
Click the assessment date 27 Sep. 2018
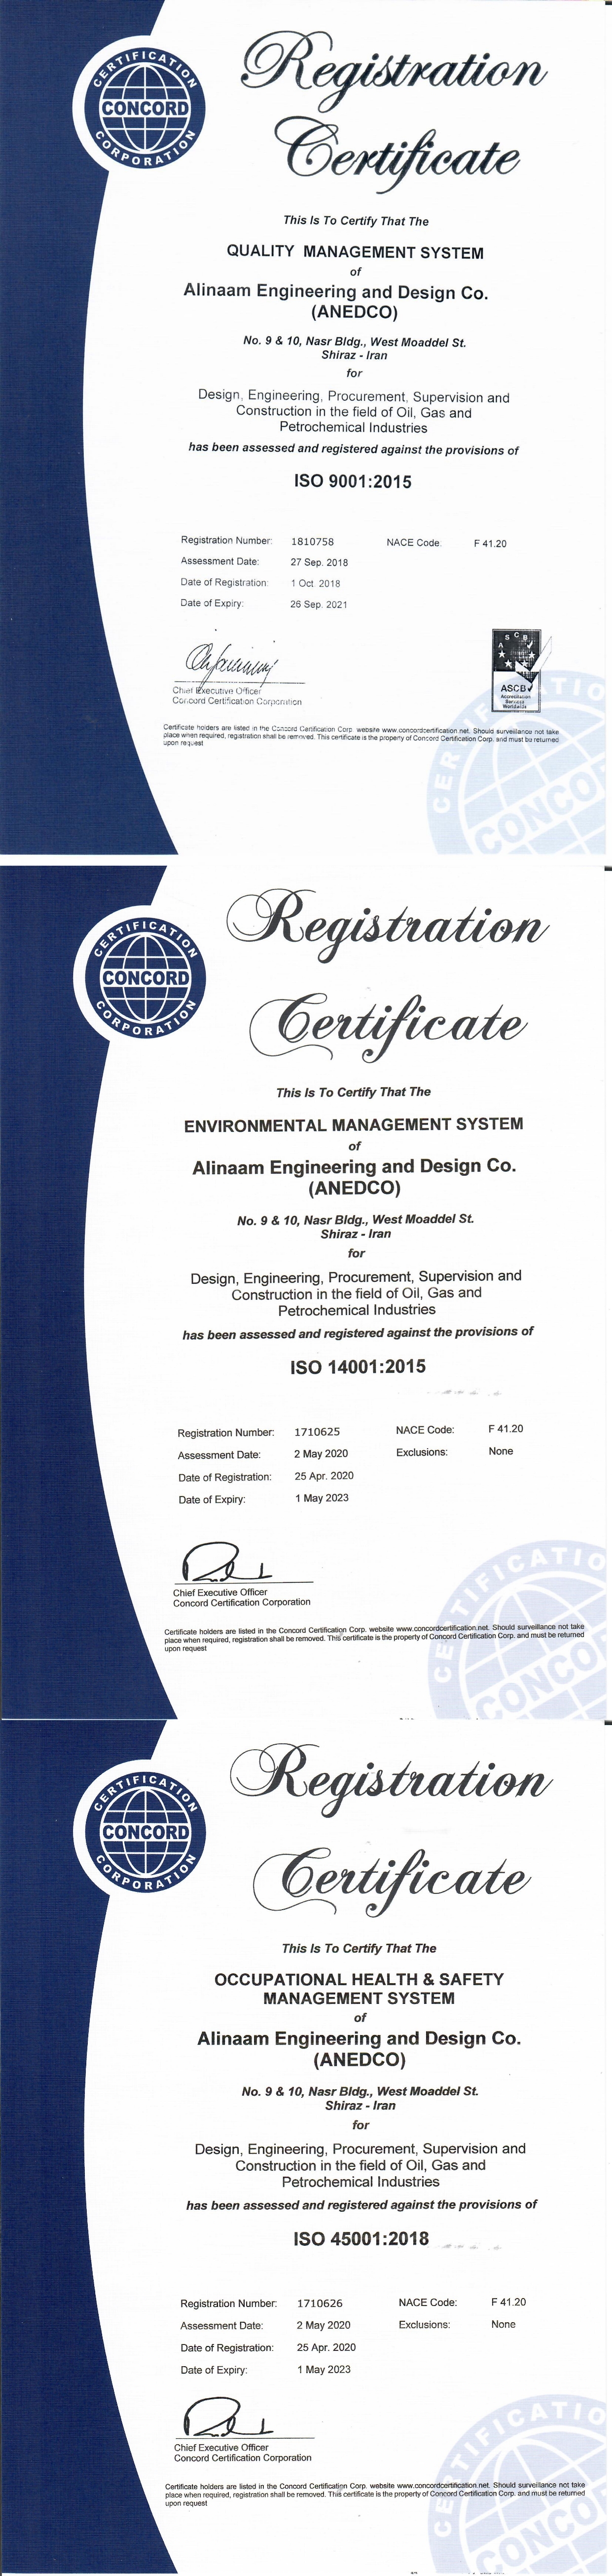coord(319,562)
